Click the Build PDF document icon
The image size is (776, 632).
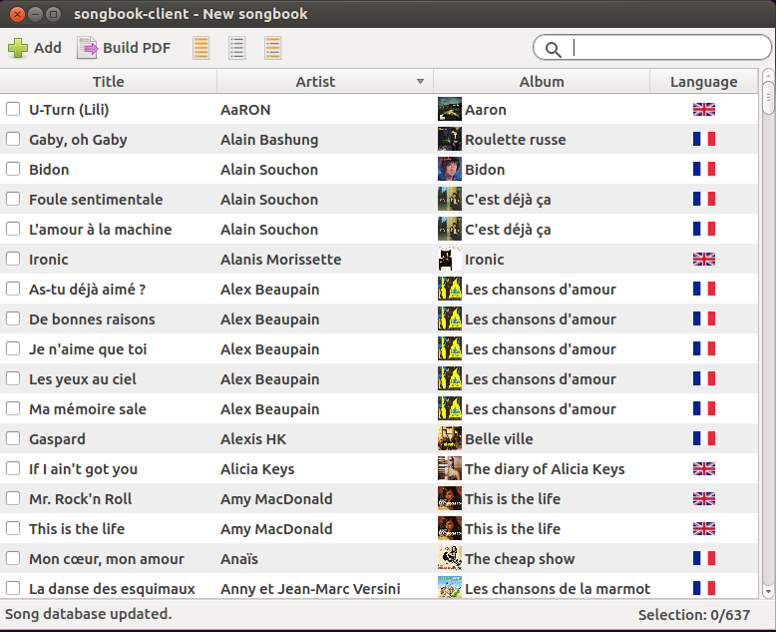87,48
